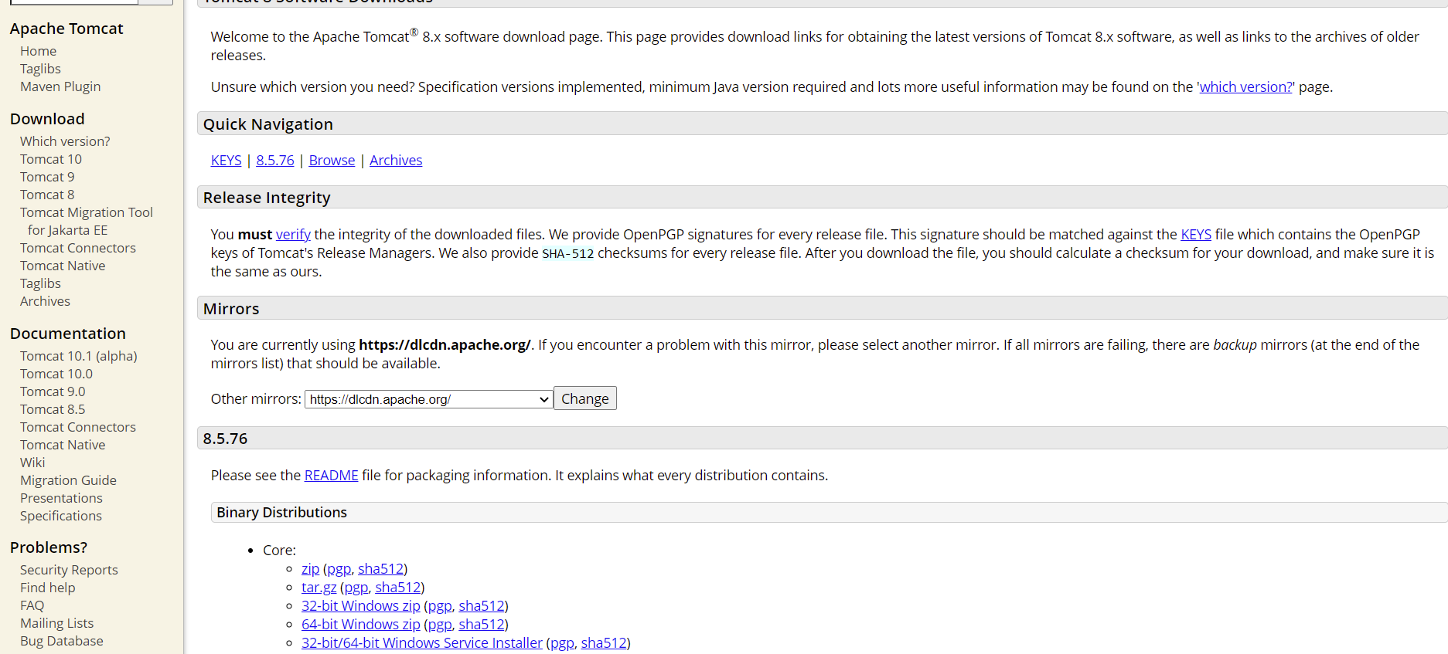The width and height of the screenshot is (1448, 654).
Task: Open Find help link
Action: click(x=48, y=588)
